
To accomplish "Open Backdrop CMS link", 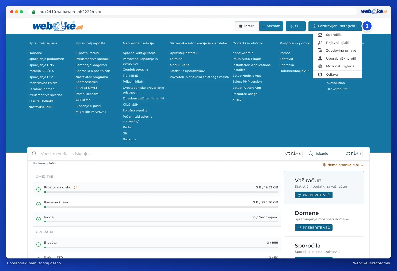I will coord(338,89).
